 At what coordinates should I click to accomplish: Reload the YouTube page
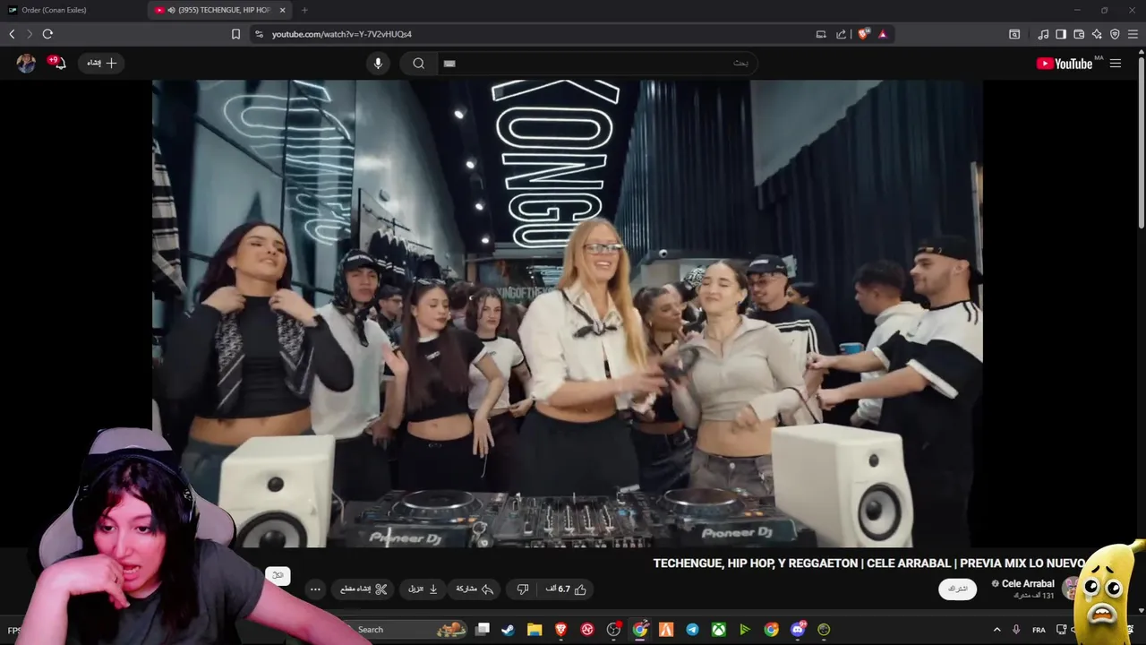coord(47,34)
